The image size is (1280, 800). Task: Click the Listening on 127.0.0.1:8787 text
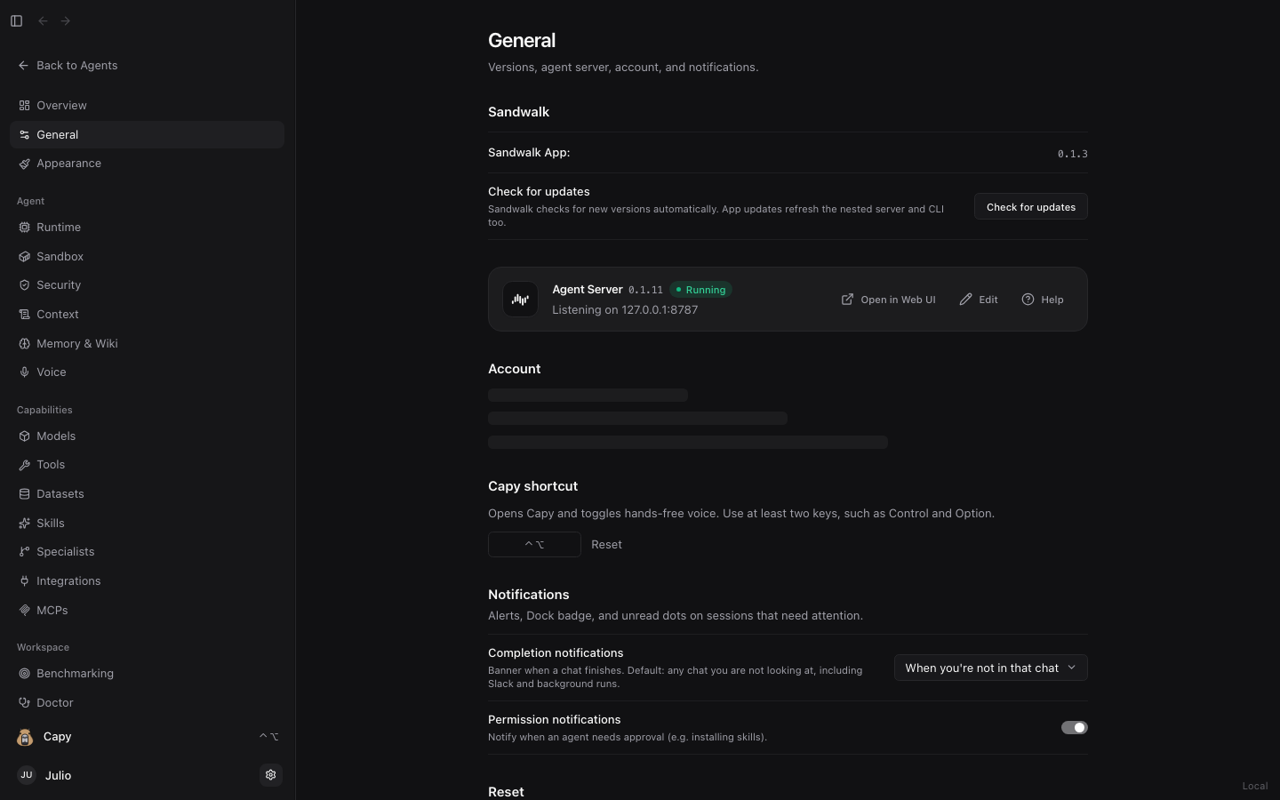(x=625, y=310)
